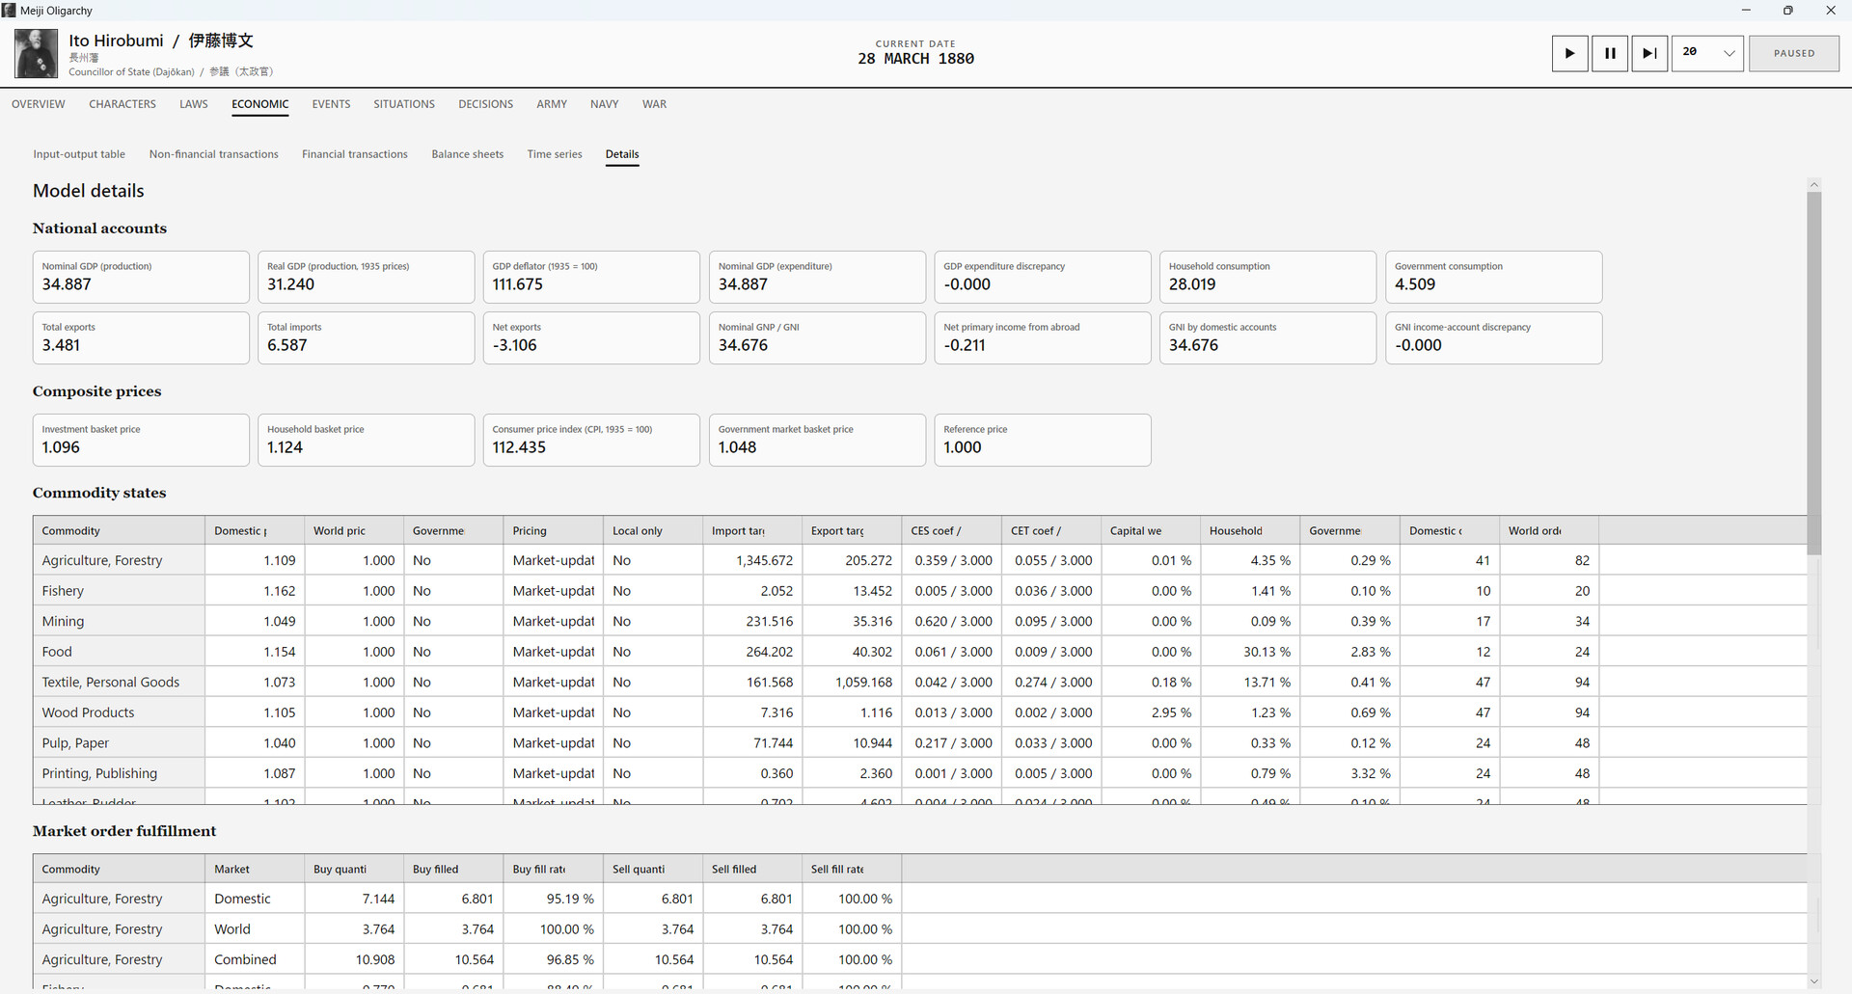1852x994 pixels.
Task: Click the scroll-down arrow of page scrollbar
Action: tap(1813, 981)
